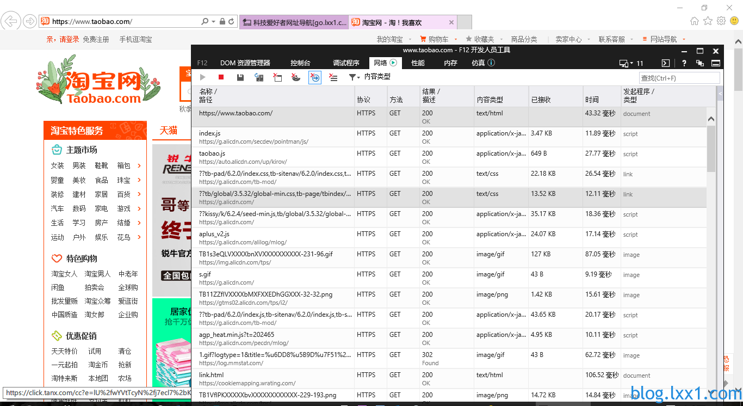Click the pin-to-bottom dock icon in dev tools
Viewport: 743px width, 406px height.
716,63
